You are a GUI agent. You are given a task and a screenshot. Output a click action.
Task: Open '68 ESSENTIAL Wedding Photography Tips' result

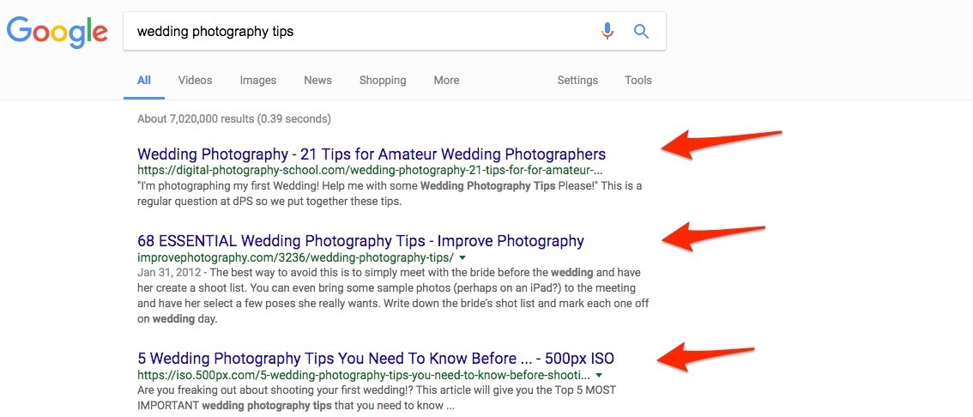click(x=360, y=240)
